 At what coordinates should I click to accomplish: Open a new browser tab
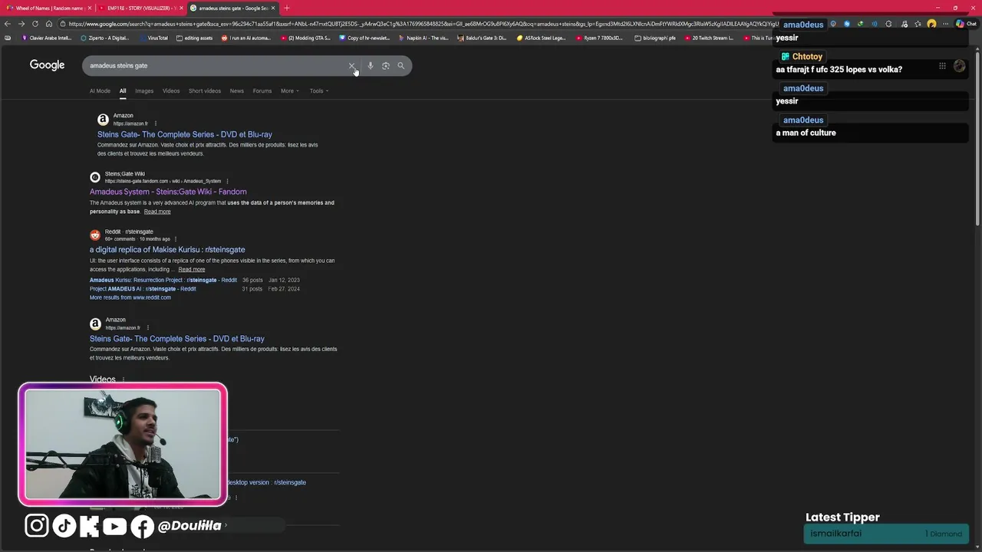[x=287, y=8]
